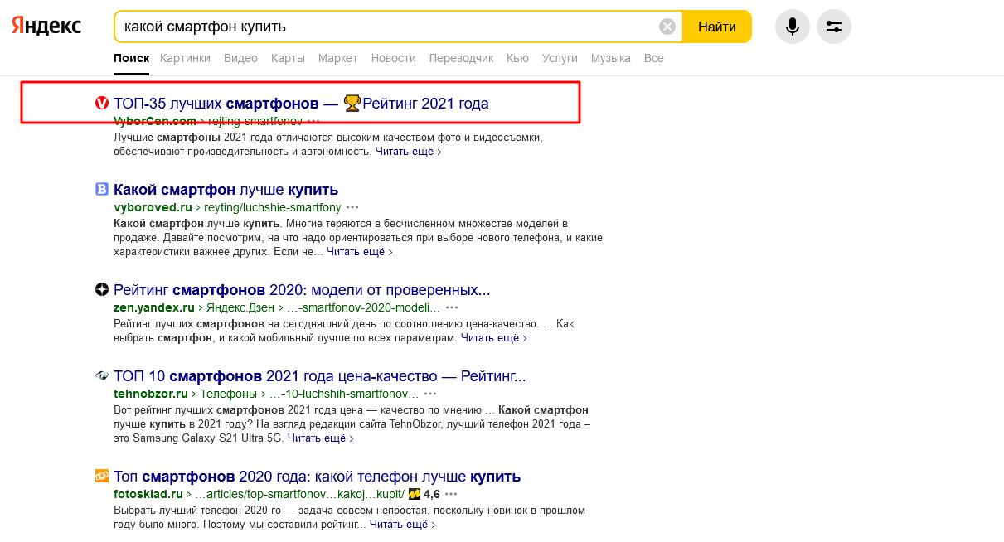Image resolution: width=1004 pixels, height=542 pixels.
Task: Switch to the Картинки tab
Action: click(x=185, y=58)
